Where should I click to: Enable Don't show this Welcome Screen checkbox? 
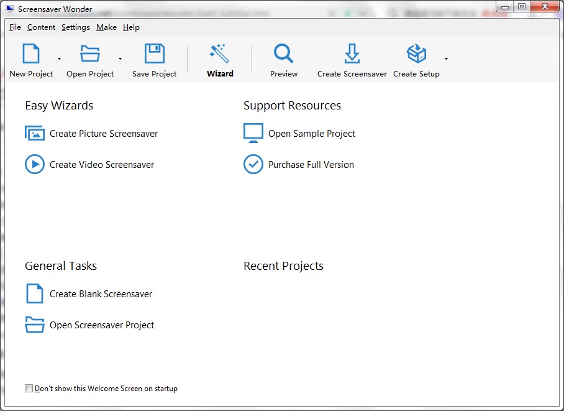pos(29,389)
